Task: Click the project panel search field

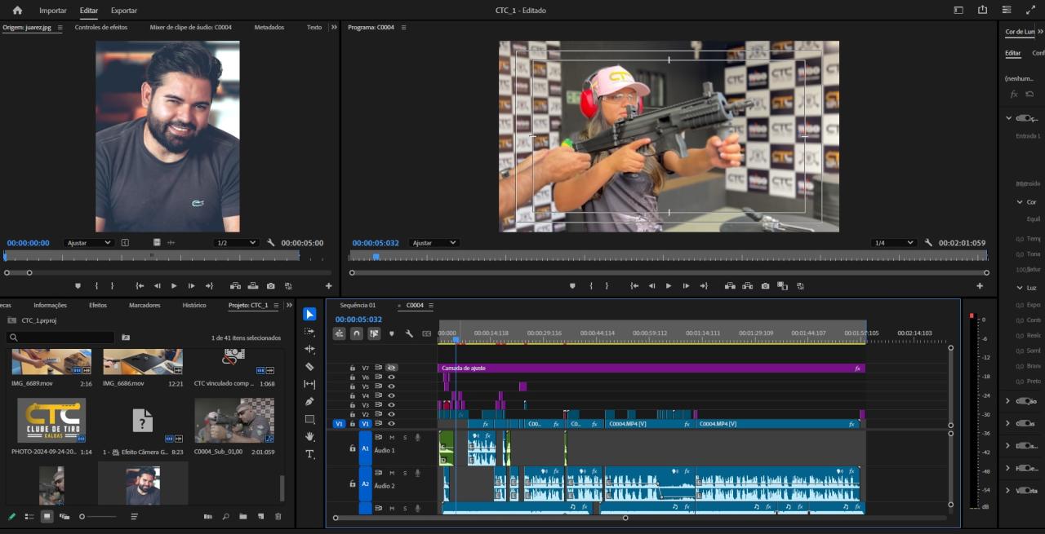Action: pyautogui.click(x=62, y=337)
